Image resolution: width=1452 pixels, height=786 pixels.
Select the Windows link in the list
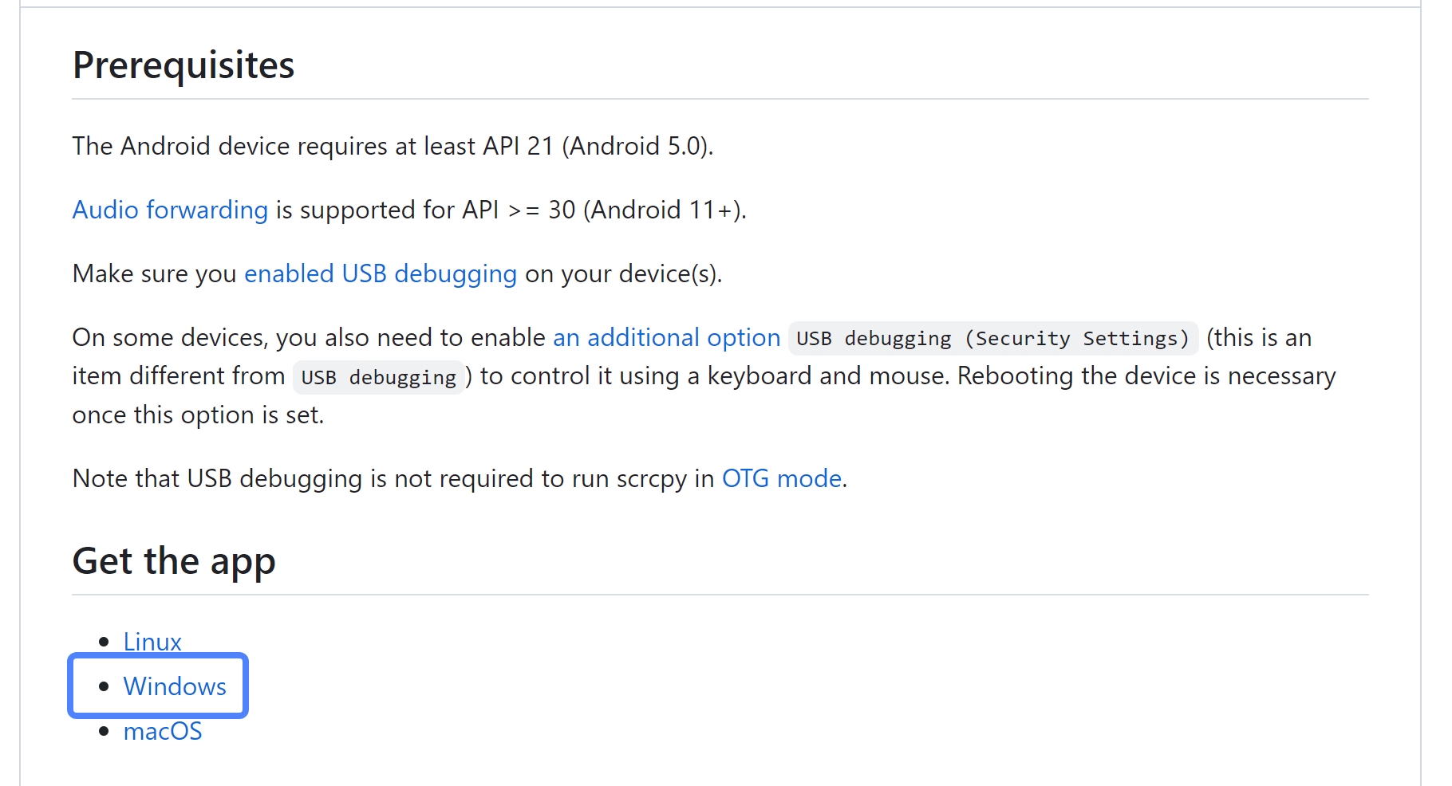click(175, 686)
